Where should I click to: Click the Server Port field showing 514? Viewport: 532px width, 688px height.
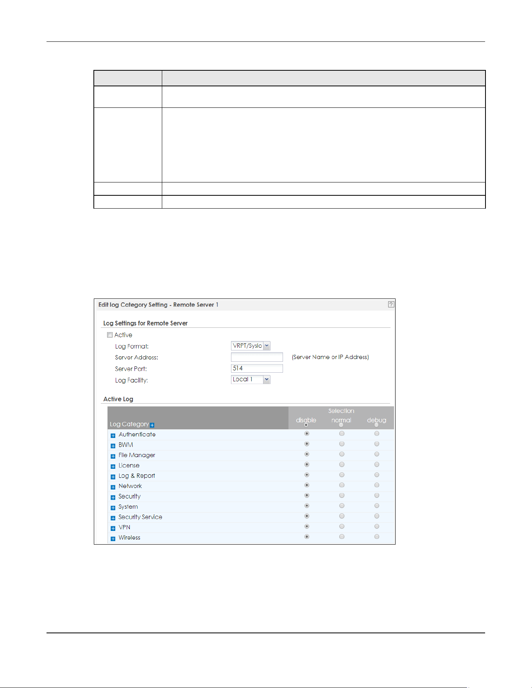click(257, 368)
